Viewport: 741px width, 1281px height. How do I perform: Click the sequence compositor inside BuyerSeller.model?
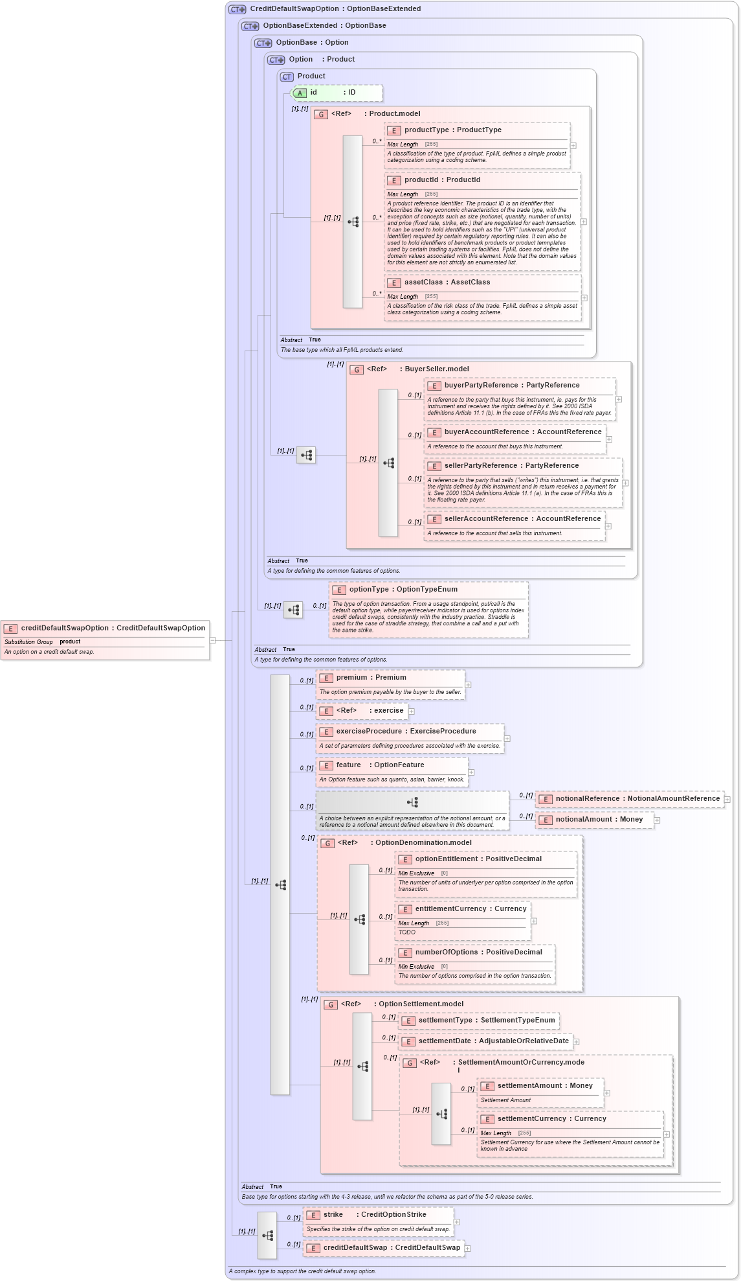[388, 463]
